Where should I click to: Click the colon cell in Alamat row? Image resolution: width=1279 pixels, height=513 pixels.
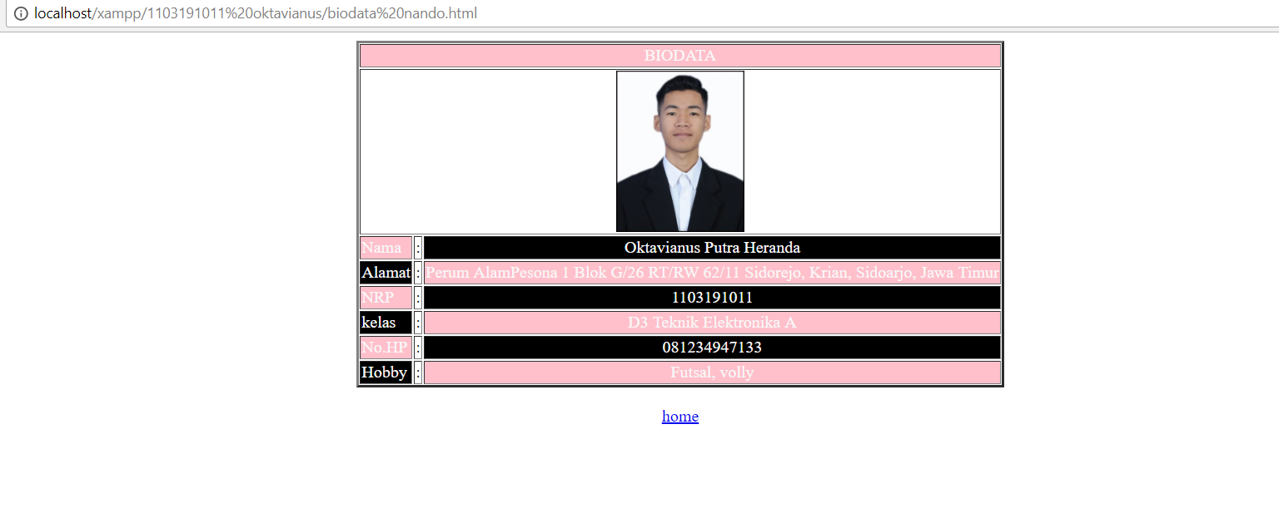(x=418, y=273)
